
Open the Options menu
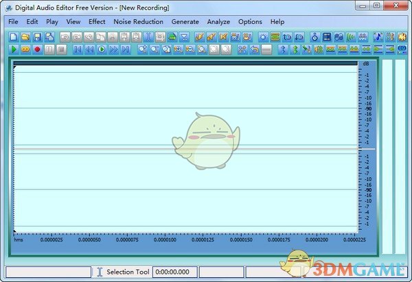250,21
